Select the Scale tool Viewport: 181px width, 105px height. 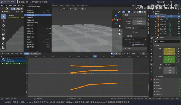pos(4,34)
